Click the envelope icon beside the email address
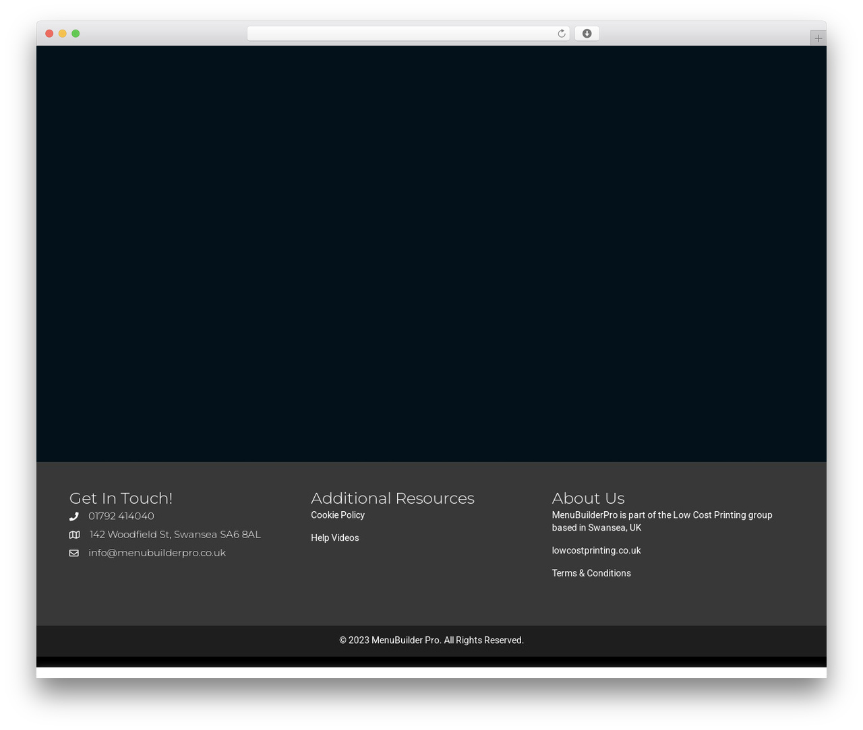This screenshot has width=863, height=730. tap(74, 553)
